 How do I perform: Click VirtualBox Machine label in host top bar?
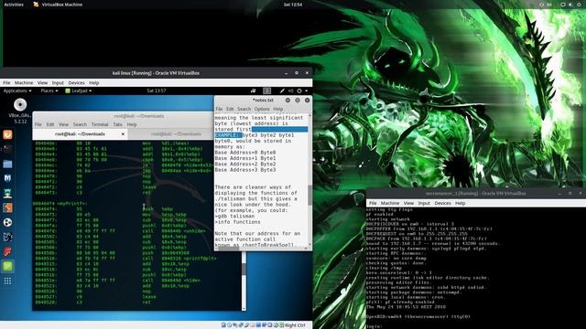62,5
